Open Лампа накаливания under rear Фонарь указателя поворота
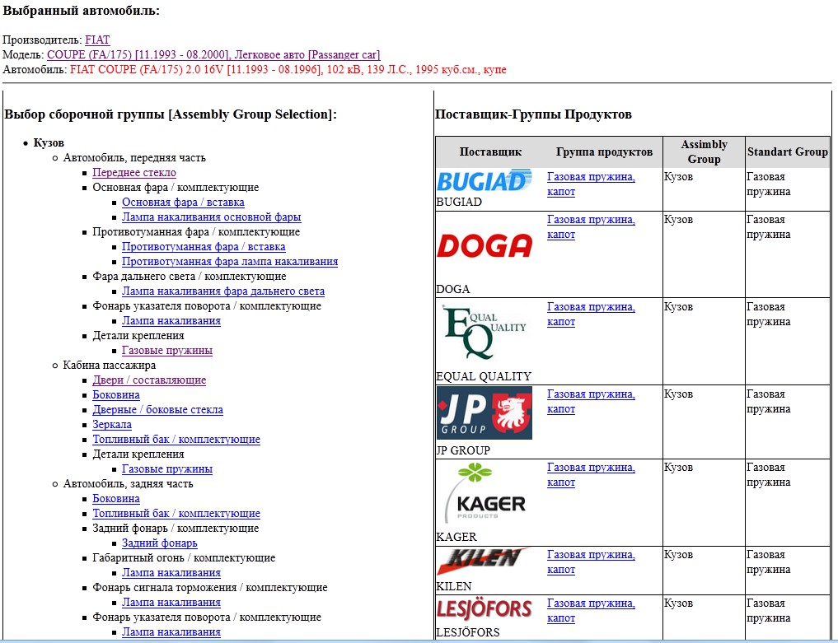This screenshot has height=643, width=838. pyautogui.click(x=171, y=631)
